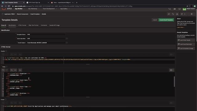This screenshot has width=197, height=111.
Task: Open the Footer editor settings gear menu
Action: click(171, 103)
